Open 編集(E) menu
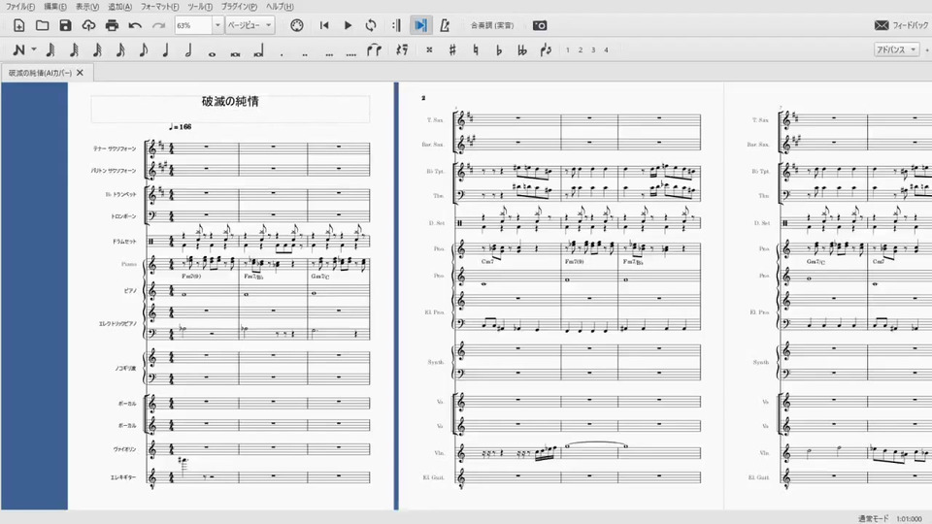 pos(55,7)
